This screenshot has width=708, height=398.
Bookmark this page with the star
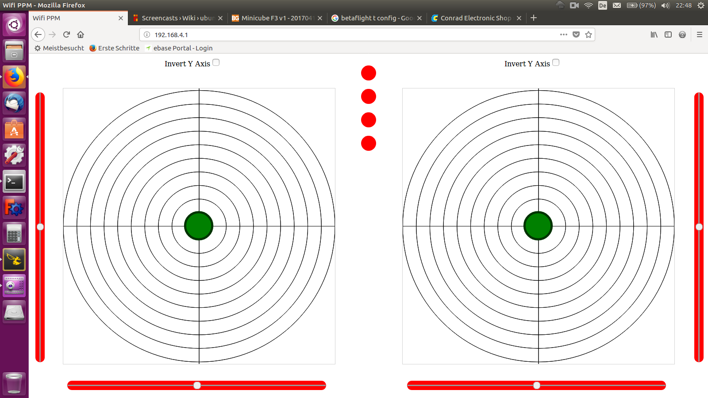pyautogui.click(x=589, y=34)
